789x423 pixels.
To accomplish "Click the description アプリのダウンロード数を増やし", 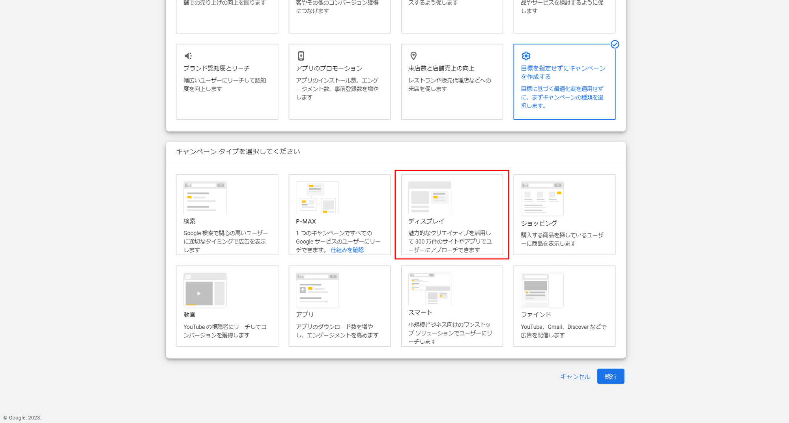I will point(337,331).
